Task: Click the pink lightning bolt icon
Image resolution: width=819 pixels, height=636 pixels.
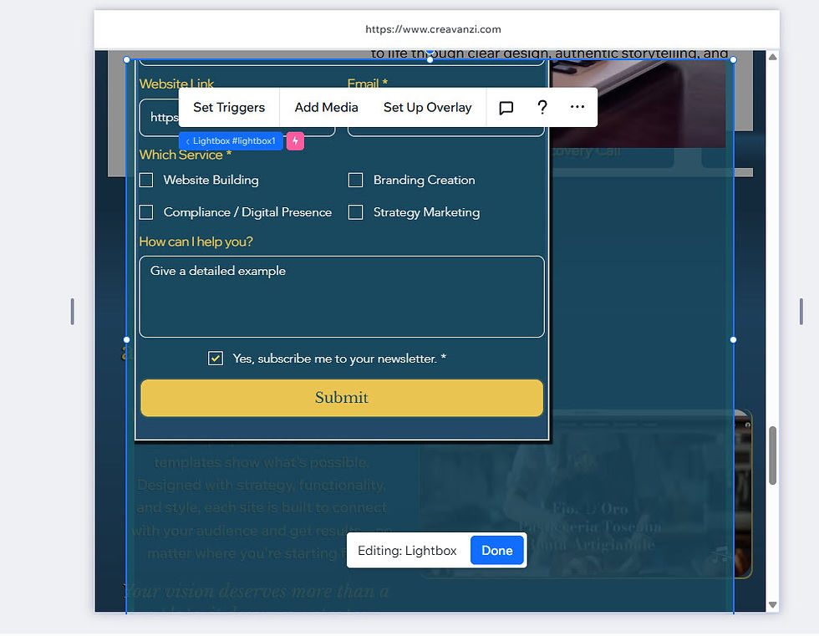Action: pyautogui.click(x=294, y=140)
